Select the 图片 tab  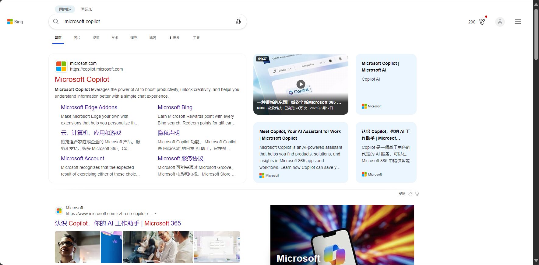(x=77, y=38)
